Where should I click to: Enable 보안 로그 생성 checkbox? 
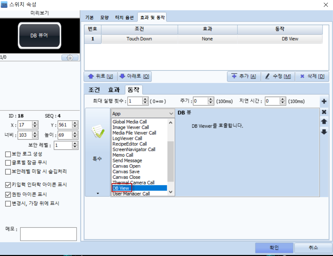point(8,154)
